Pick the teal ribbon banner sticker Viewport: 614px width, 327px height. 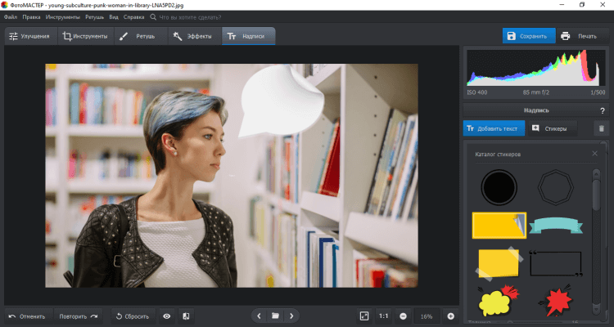tap(558, 225)
